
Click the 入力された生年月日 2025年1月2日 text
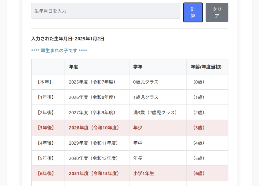(68, 39)
